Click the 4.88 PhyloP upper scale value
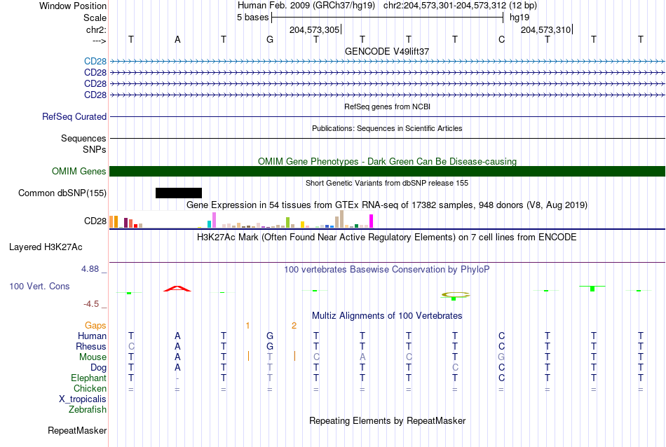Screen dimensions: 666x447 coord(90,269)
